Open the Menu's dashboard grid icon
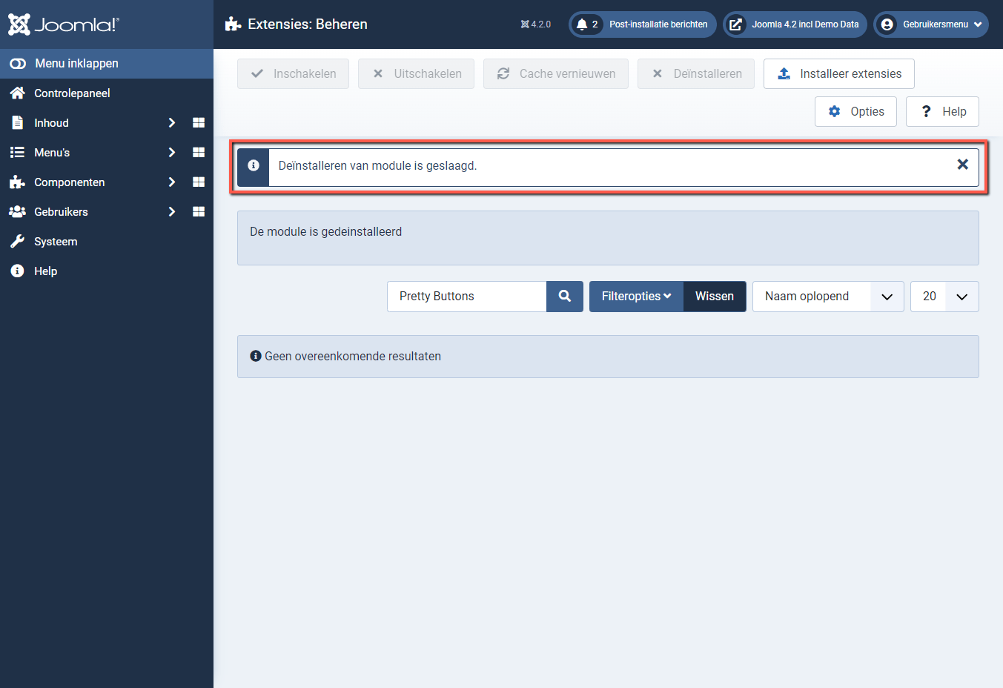 click(198, 152)
